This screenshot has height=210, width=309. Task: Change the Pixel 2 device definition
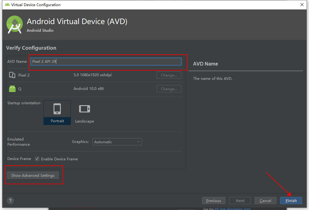point(169,75)
